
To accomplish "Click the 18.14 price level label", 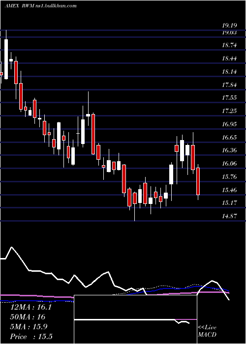I will coord(229,72).
